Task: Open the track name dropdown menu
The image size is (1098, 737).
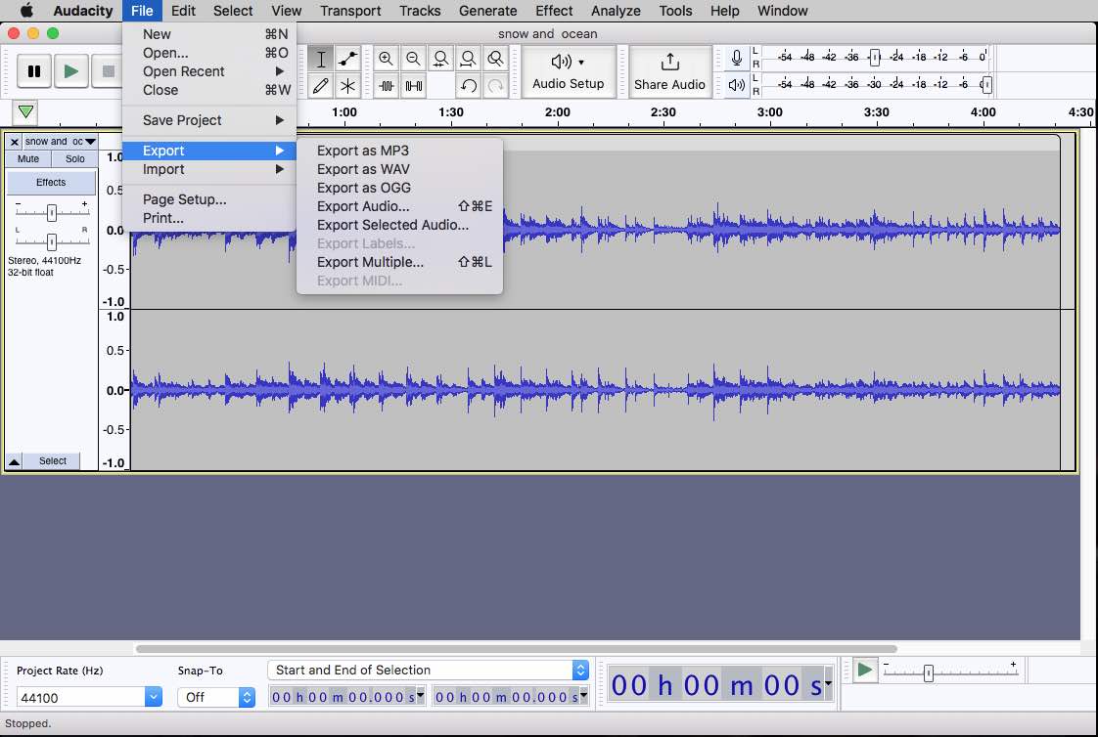Action: point(89,141)
